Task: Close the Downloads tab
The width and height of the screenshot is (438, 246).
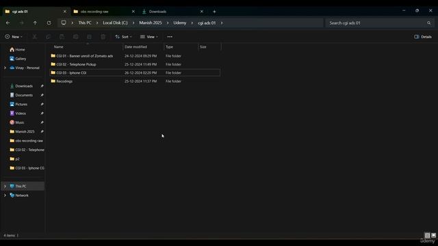Action: pyautogui.click(x=202, y=12)
